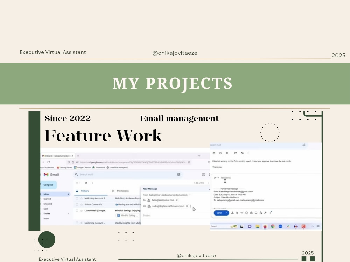Reload the page in the browser
Image resolution: width=350 pixels, height=262 pixels.
48,162
